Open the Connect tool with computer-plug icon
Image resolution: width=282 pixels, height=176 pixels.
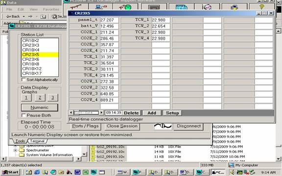[101, 7]
